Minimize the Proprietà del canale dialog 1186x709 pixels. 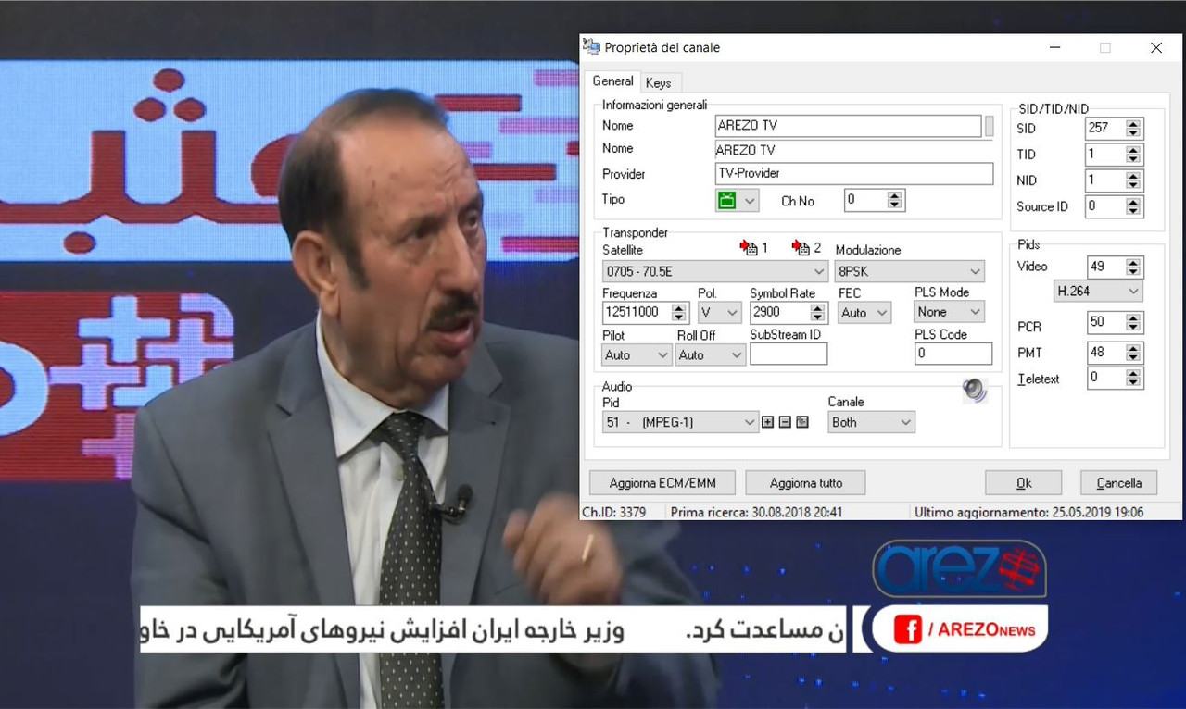point(1054,48)
